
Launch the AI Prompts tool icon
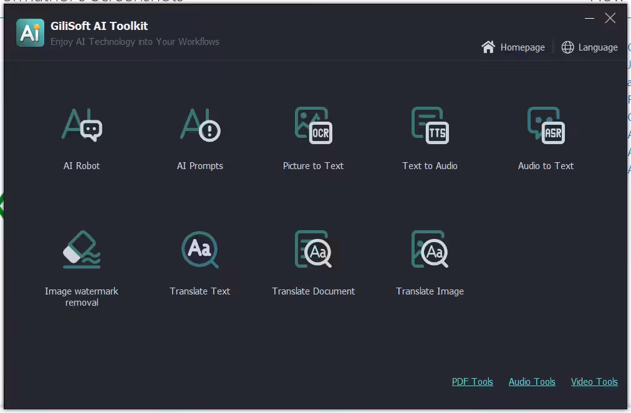200,125
